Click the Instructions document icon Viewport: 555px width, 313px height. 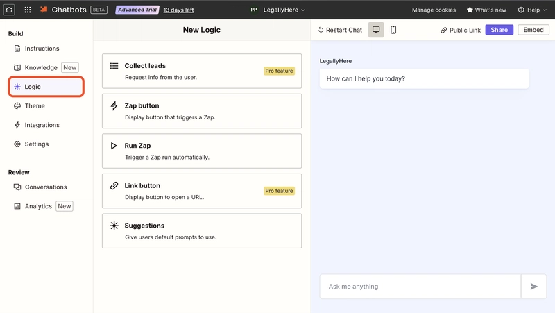[x=17, y=49]
